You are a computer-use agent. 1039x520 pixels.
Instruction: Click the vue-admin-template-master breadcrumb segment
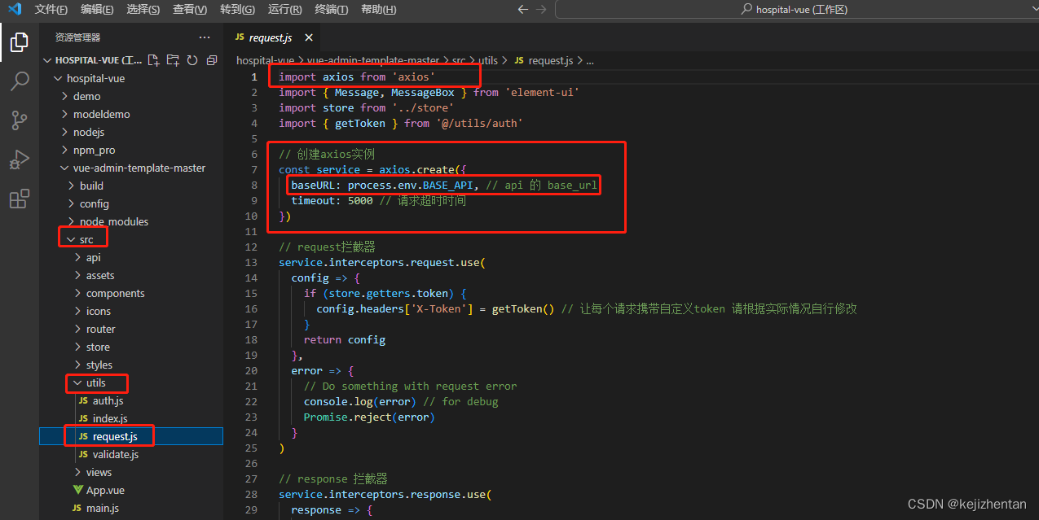click(373, 60)
